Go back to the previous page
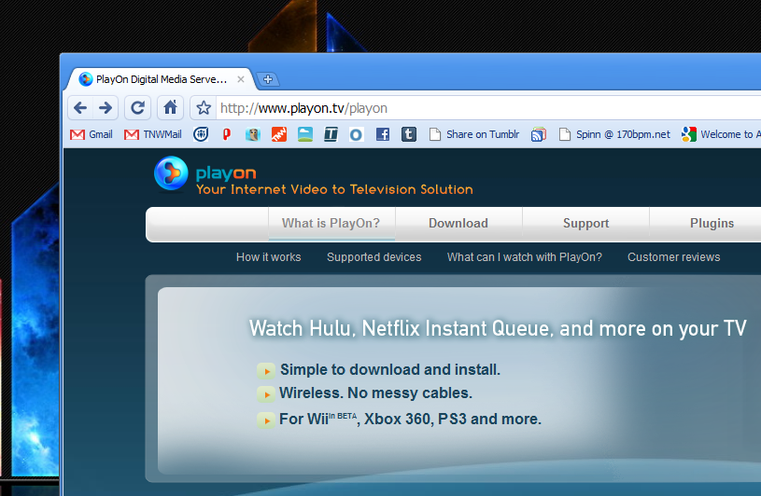The image size is (761, 496). pyautogui.click(x=80, y=107)
